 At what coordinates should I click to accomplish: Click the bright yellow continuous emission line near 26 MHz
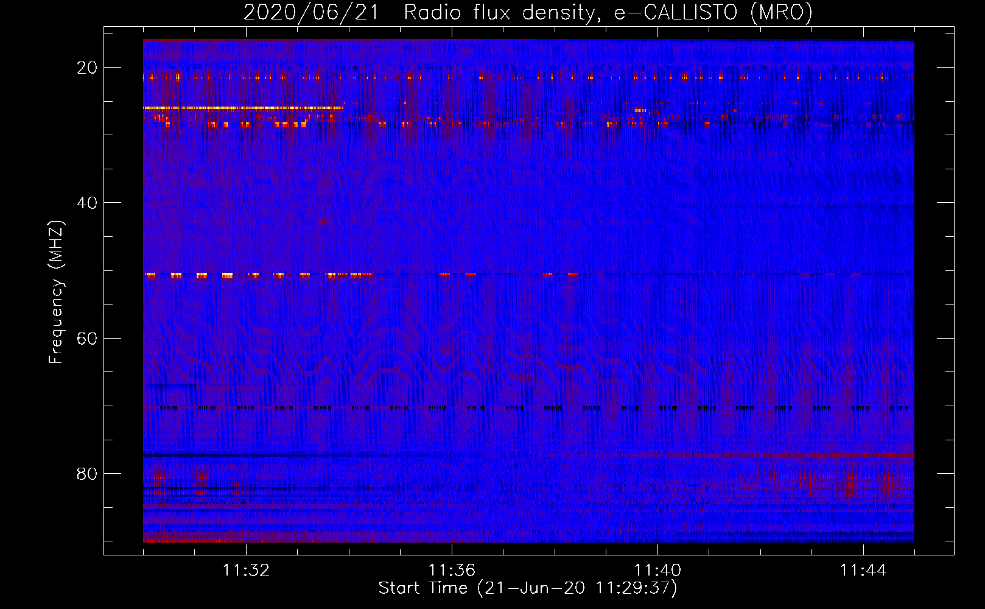[243, 108]
